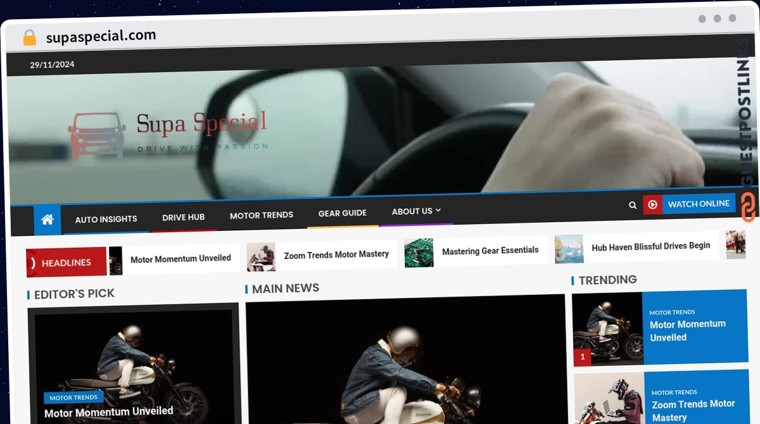Select Motor Trends in the navigation
Viewport: 760px width, 424px height.
tap(261, 215)
